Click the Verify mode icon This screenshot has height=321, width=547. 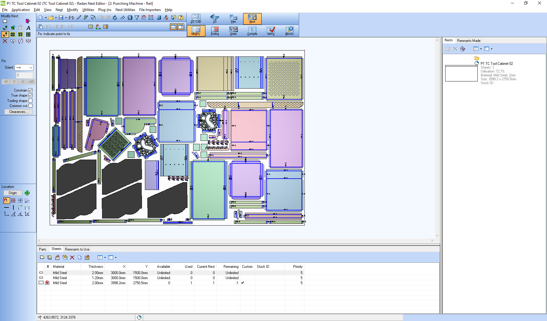tap(271, 31)
